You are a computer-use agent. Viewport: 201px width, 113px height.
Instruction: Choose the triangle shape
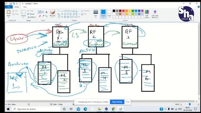coord(76,11)
